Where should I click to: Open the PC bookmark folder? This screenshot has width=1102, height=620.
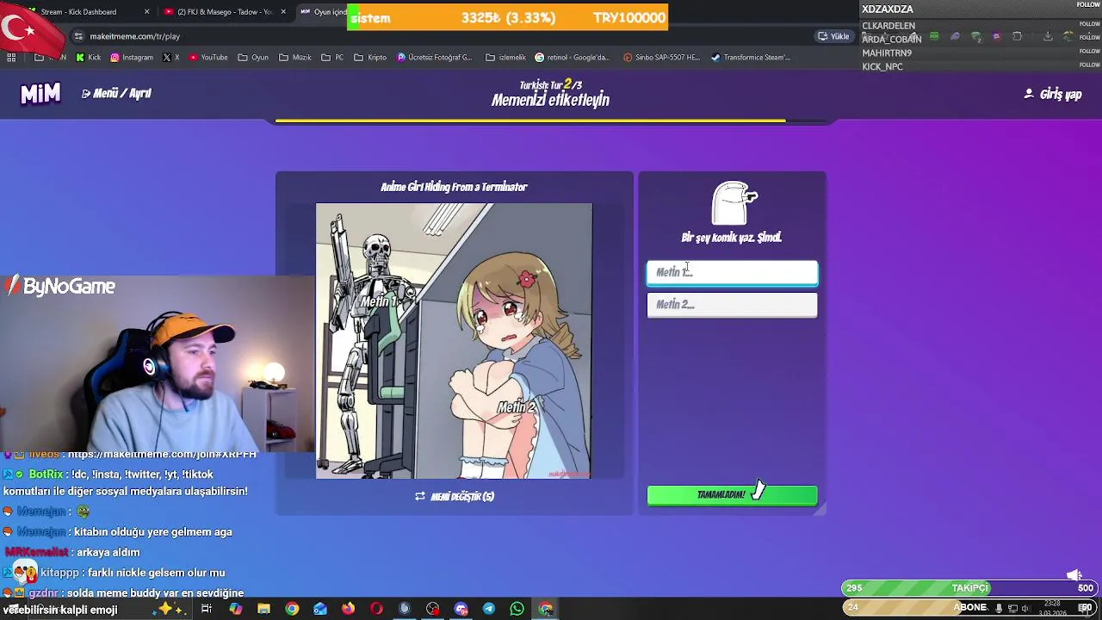[x=332, y=58]
